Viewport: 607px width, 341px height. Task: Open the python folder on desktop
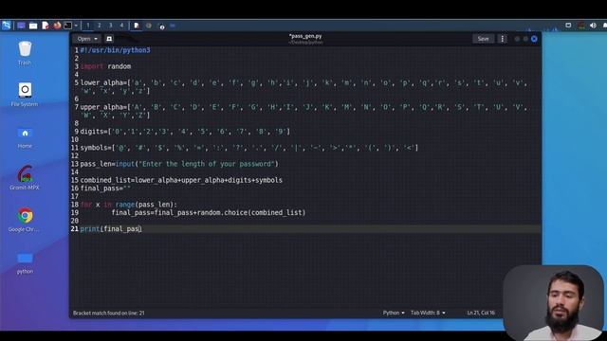tap(25, 263)
